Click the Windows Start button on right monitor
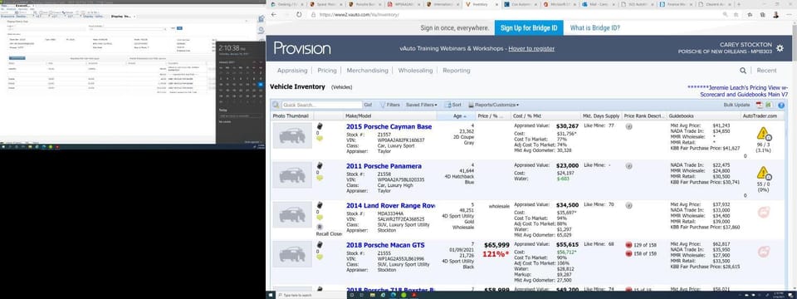 (x=271, y=295)
